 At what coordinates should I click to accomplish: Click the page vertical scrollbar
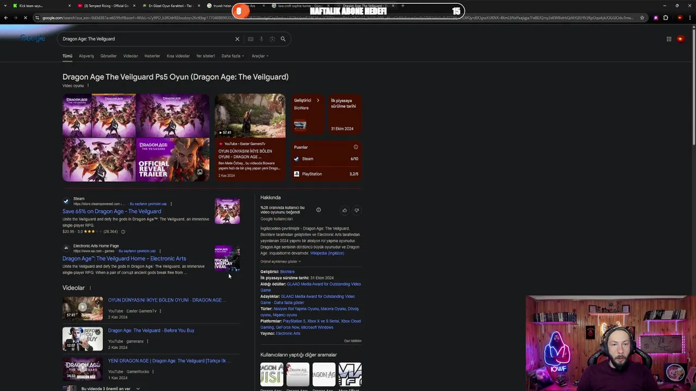click(x=693, y=87)
